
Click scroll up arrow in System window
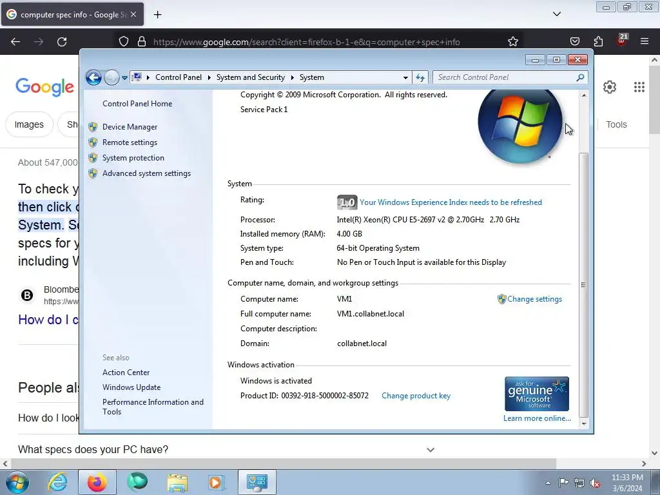pos(584,95)
